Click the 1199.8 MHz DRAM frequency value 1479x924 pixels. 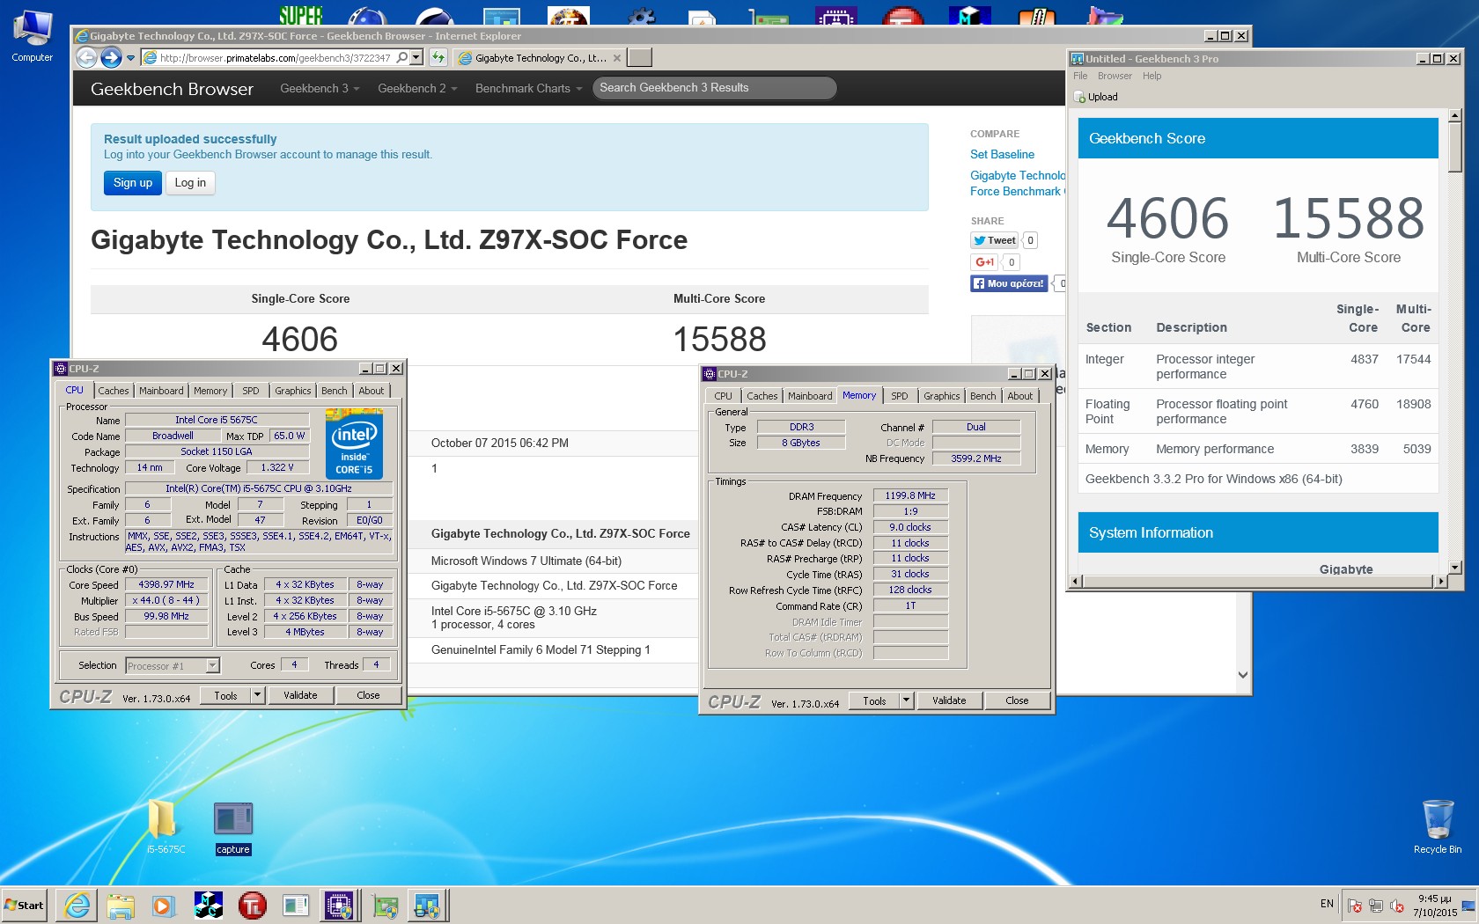coord(910,495)
